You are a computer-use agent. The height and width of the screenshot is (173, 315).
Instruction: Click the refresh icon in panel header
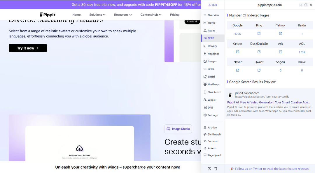(306, 5)
